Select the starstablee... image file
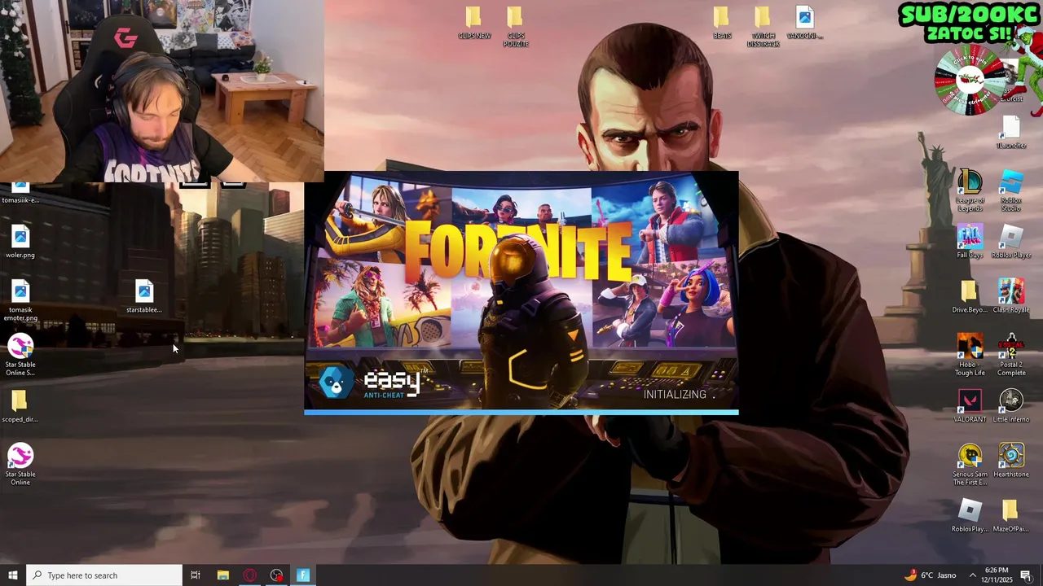 (144, 296)
